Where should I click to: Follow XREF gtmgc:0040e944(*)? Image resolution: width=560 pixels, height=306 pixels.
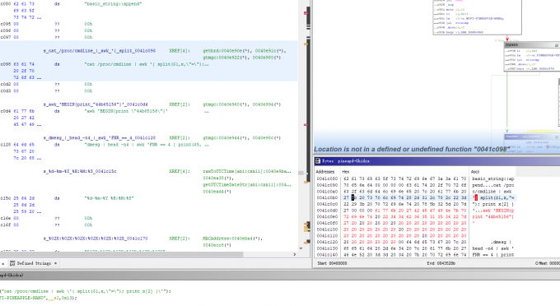point(226,137)
